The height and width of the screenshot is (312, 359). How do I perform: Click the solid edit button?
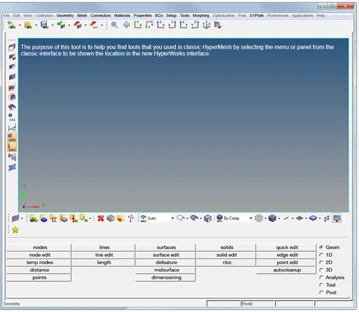(226, 255)
